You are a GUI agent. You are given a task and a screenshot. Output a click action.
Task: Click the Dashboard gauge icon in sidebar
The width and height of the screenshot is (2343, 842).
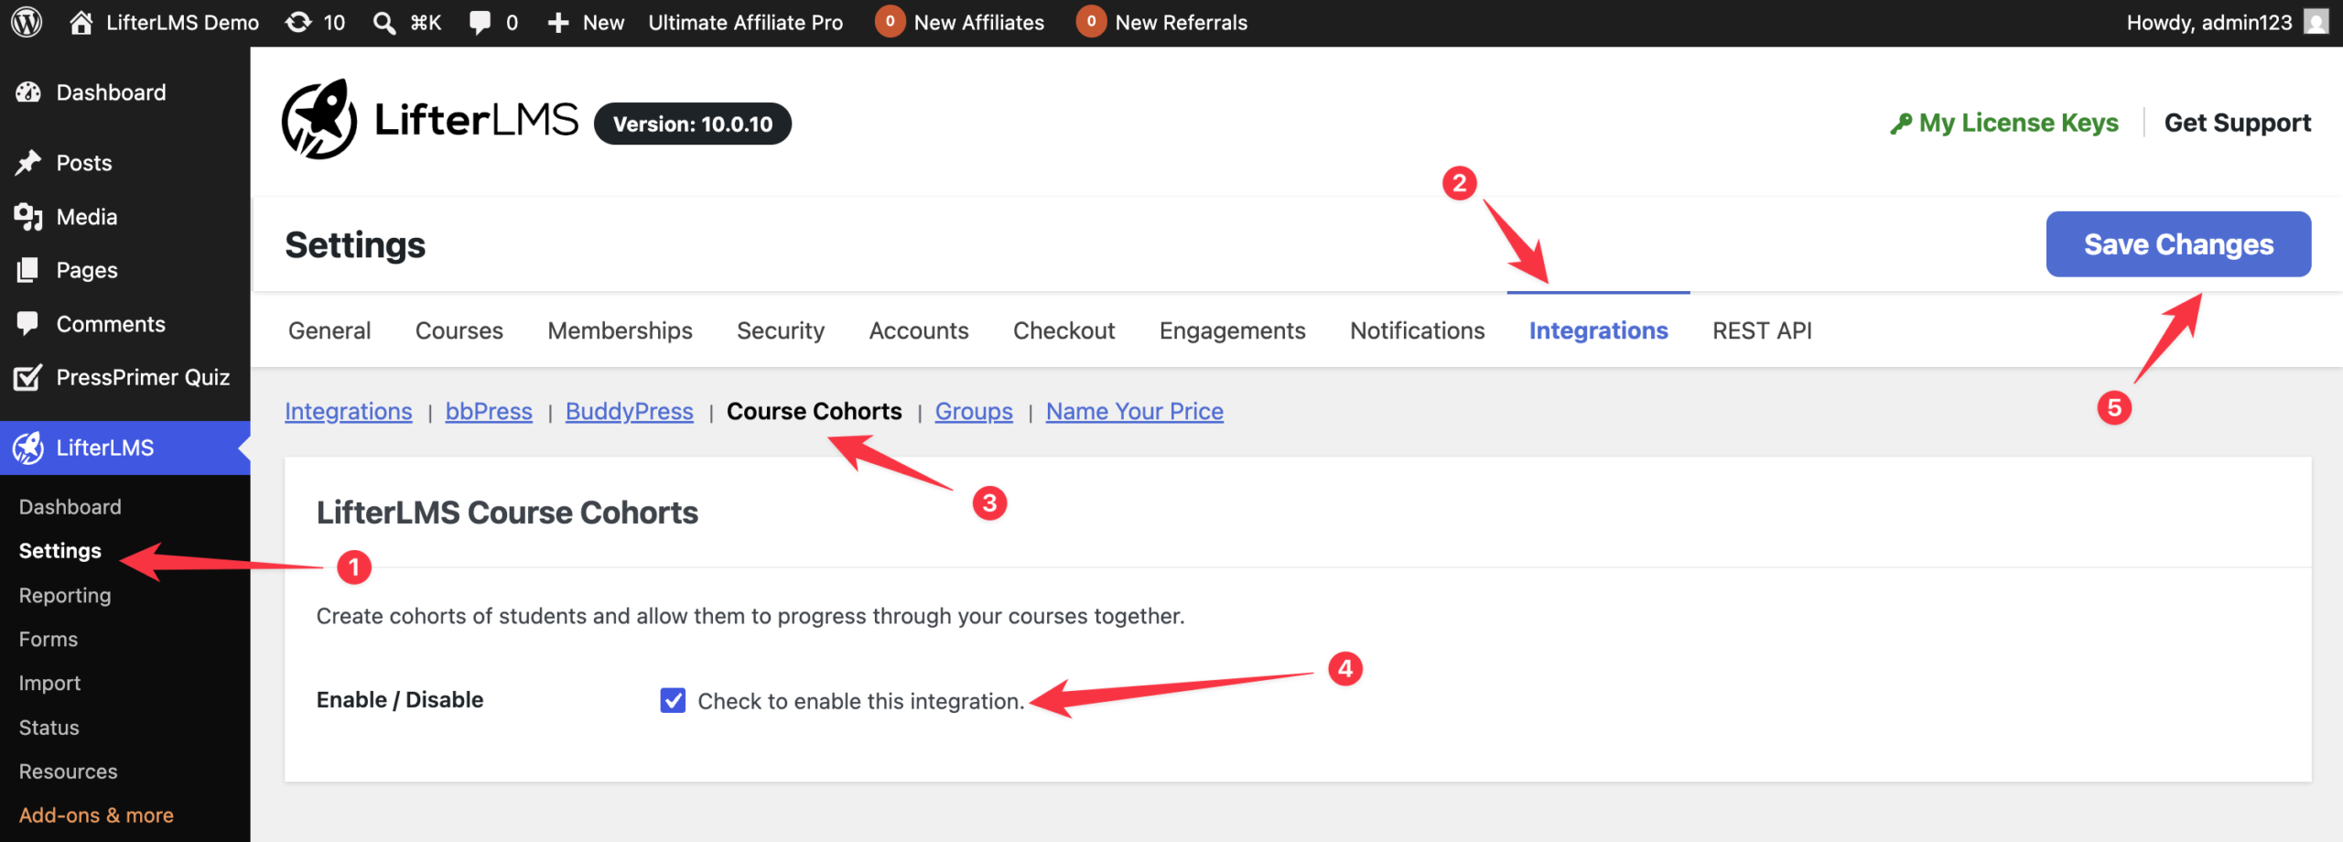(x=28, y=92)
